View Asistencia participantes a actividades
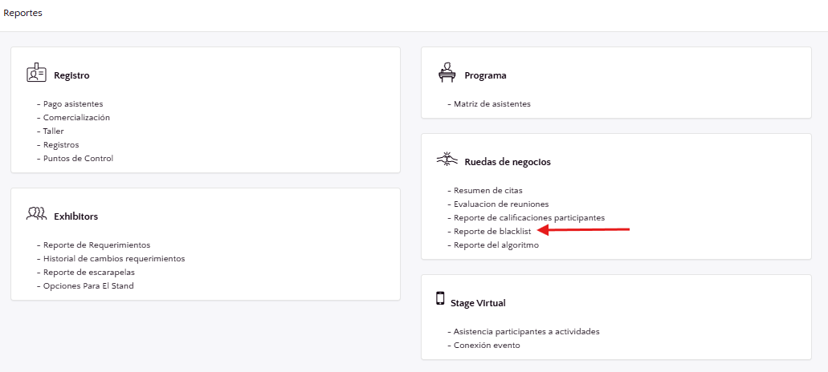828x372 pixels. [x=526, y=331]
